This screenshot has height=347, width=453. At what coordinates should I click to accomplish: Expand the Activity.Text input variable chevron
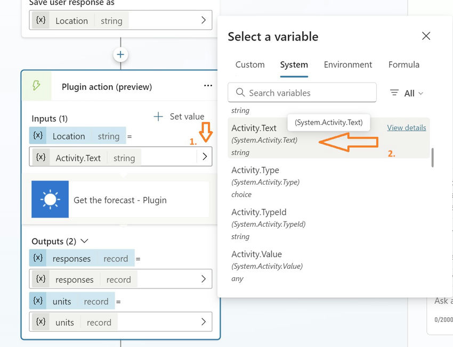pos(204,158)
